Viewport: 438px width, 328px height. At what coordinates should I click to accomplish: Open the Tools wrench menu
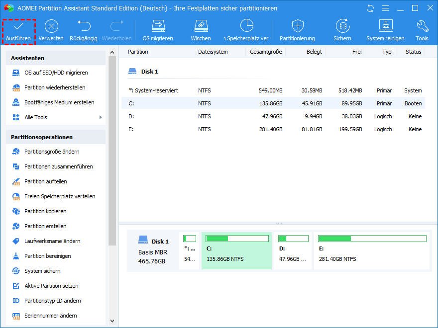point(422,26)
